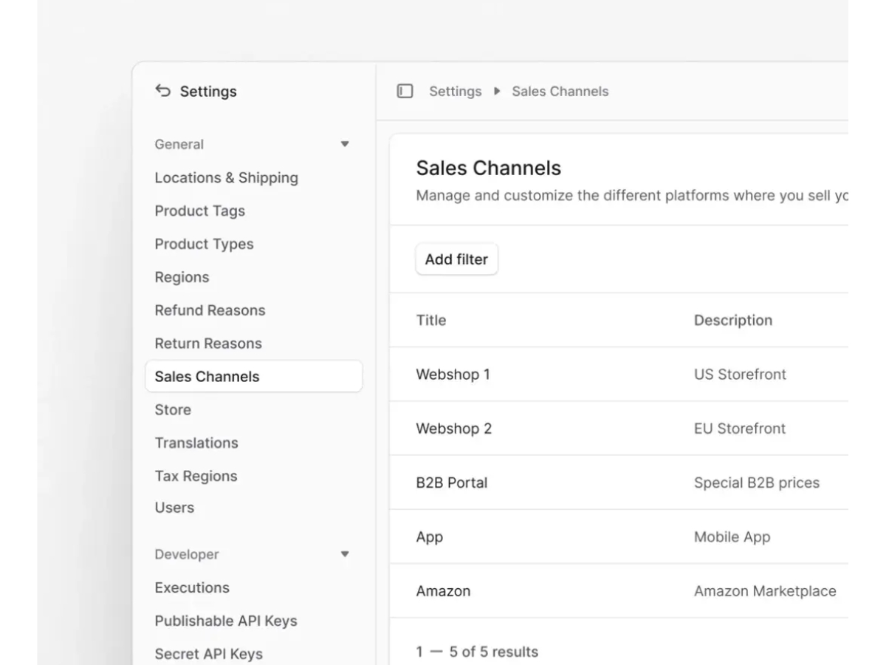
Task: Click the back arrow beside Settings
Action: pyautogui.click(x=162, y=90)
